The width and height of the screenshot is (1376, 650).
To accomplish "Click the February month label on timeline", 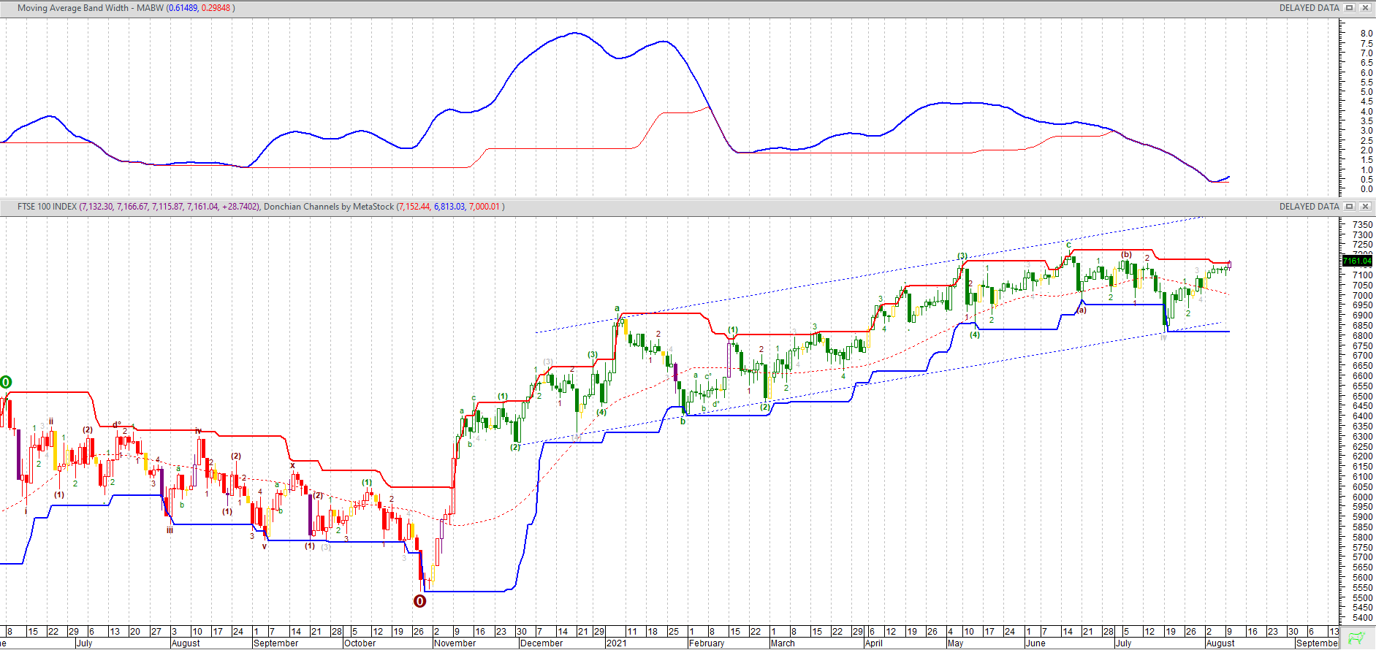I will (x=706, y=643).
